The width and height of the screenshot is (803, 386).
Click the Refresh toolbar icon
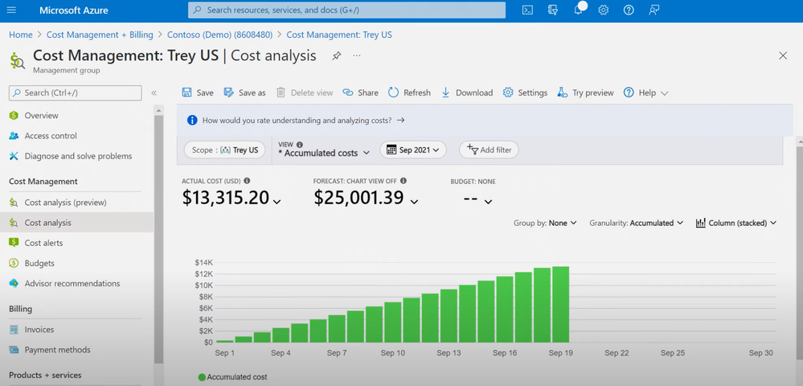pyautogui.click(x=409, y=92)
